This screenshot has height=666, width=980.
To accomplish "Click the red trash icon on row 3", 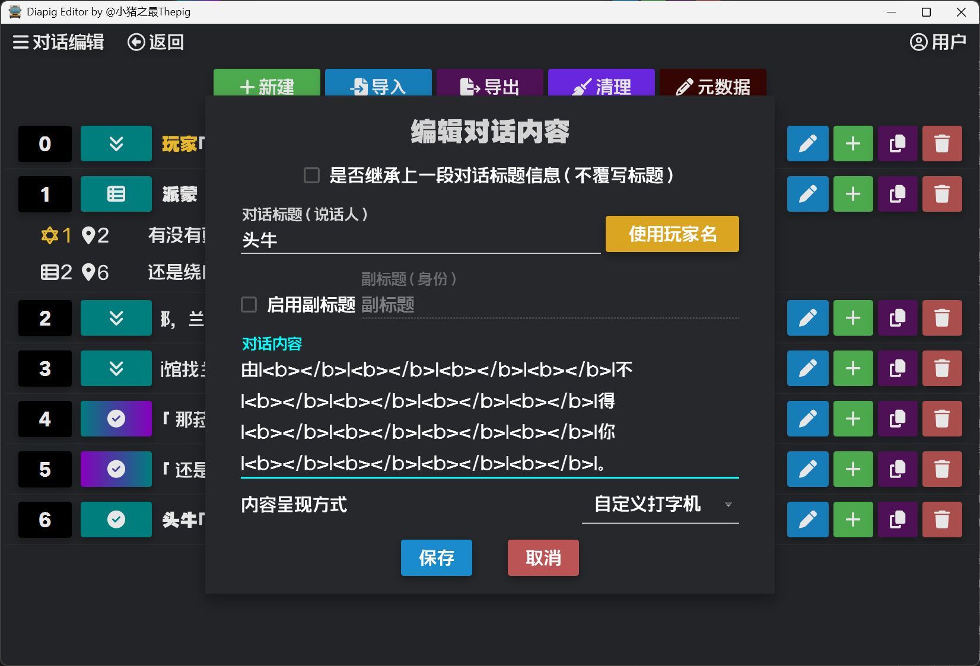I will (x=941, y=368).
